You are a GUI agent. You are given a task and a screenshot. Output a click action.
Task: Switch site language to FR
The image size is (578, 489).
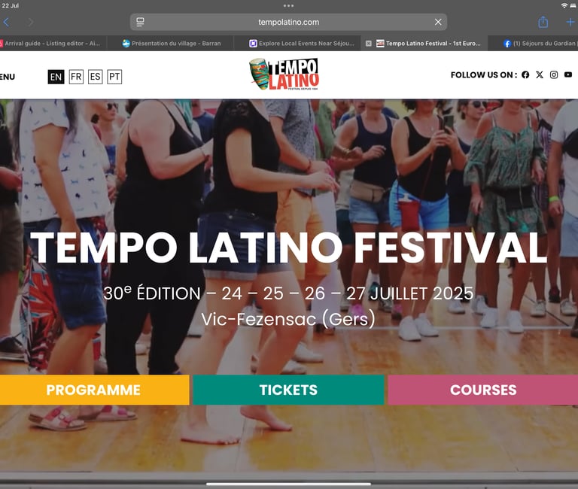tap(76, 77)
